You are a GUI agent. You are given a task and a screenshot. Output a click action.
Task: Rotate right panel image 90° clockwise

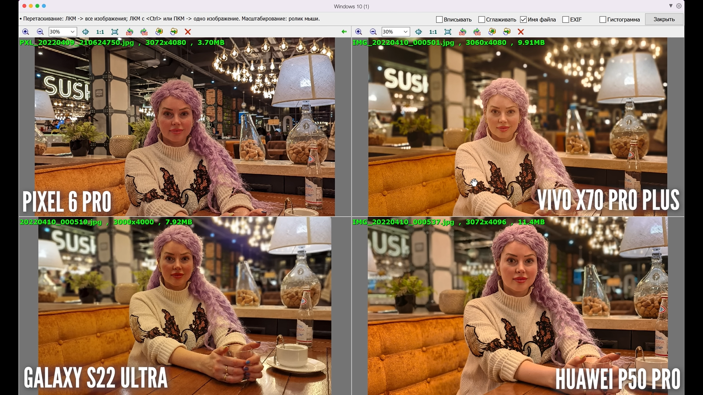477,32
